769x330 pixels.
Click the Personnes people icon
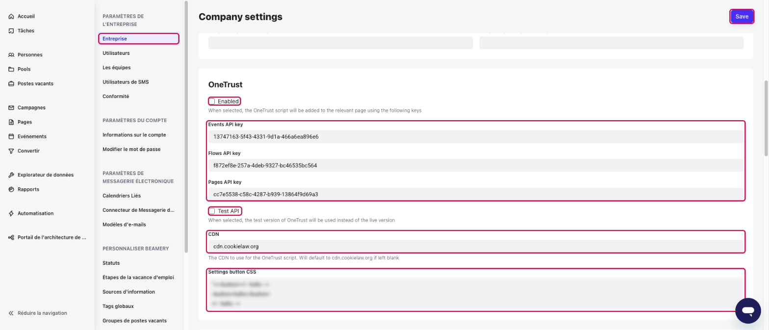[11, 54]
